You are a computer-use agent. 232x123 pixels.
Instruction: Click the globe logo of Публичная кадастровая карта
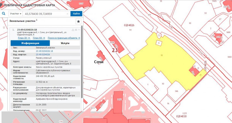(2, 5)
